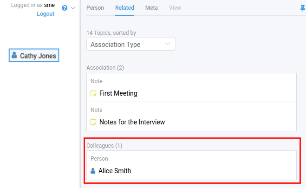The height and width of the screenshot is (188, 306).
Task: Toggle the pin icon in the detail panel
Action: [303, 8]
